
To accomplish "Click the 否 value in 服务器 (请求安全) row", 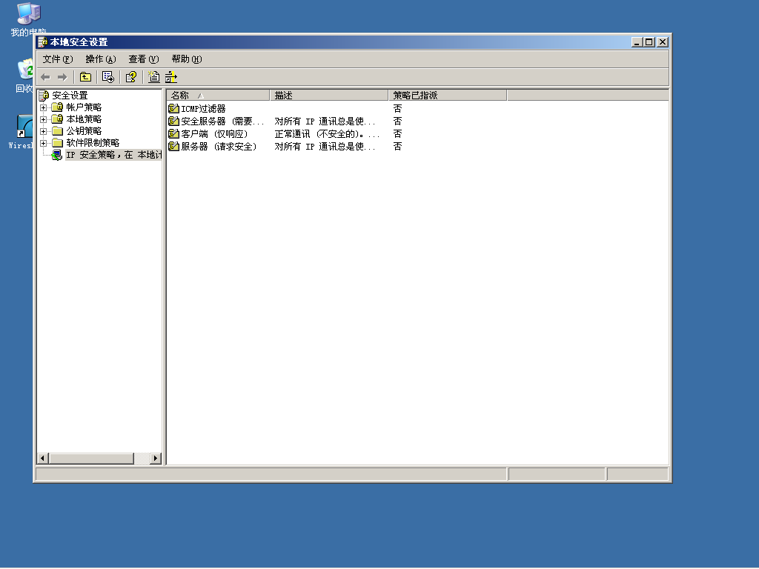I will click(397, 146).
